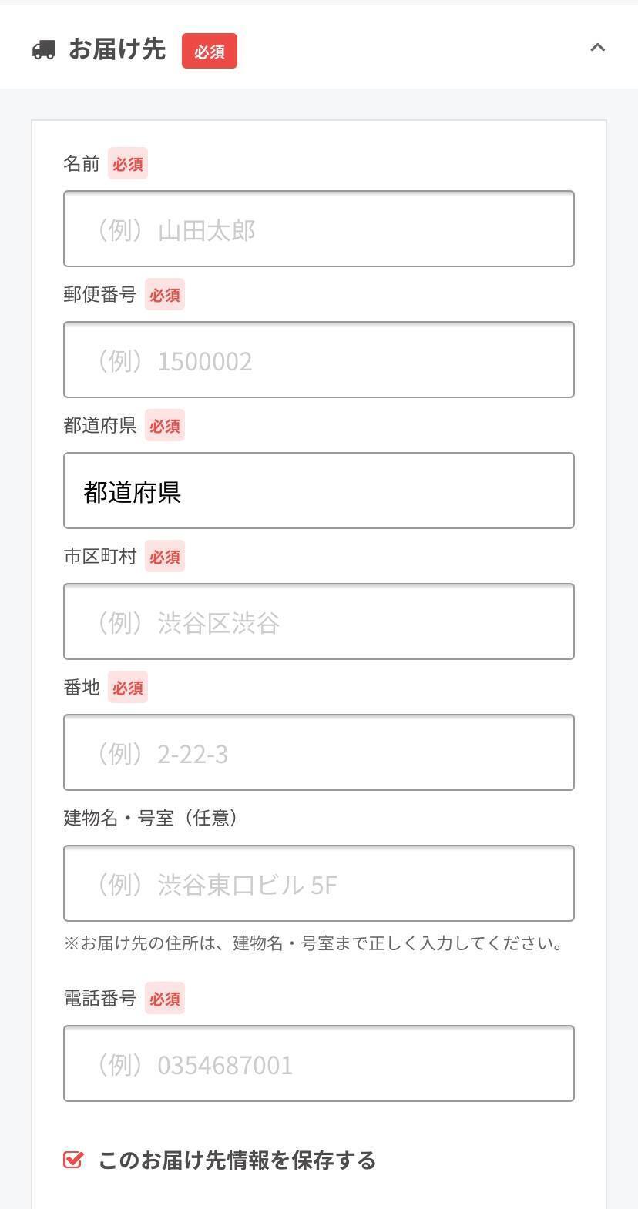
Task: Click the delivery truck icon in header
Action: click(x=44, y=50)
